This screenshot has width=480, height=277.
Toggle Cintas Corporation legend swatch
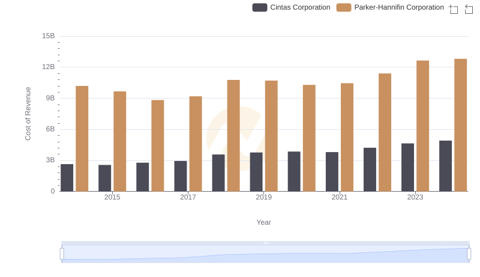[x=260, y=7]
